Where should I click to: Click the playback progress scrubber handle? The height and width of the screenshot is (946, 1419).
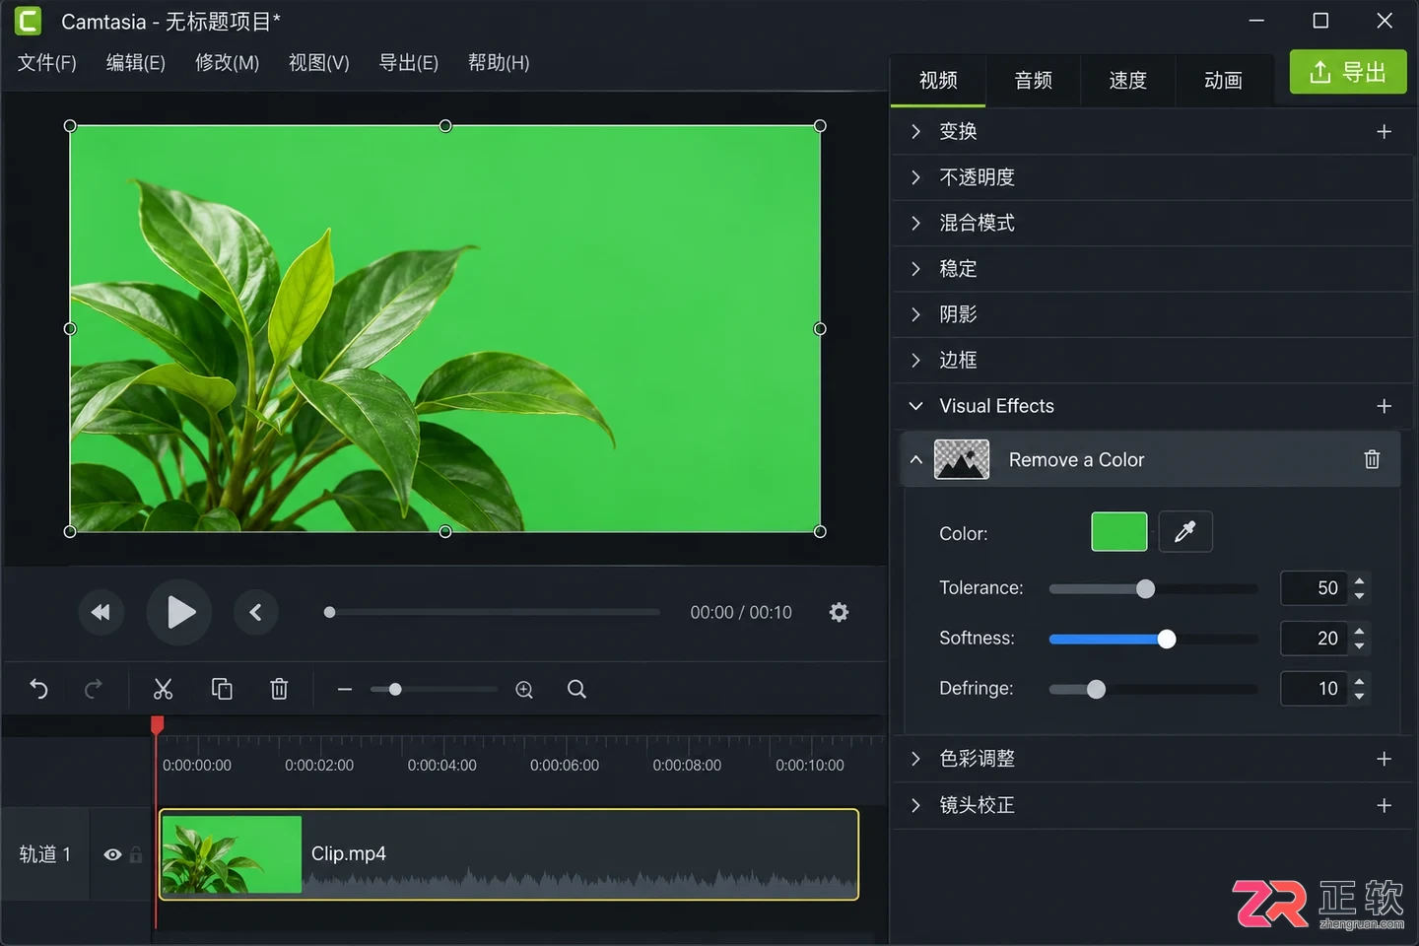click(x=329, y=612)
